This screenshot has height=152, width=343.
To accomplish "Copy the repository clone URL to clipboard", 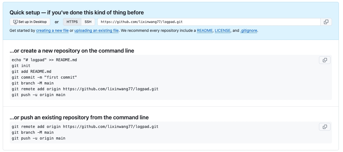I will (326, 22).
